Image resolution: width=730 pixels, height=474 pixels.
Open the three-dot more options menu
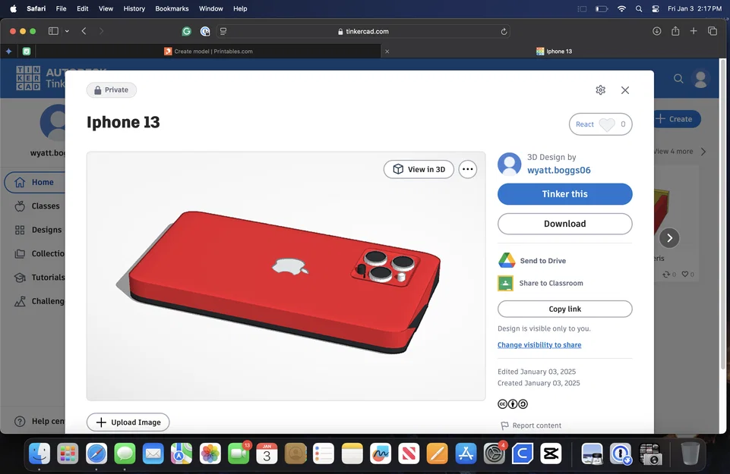click(x=468, y=169)
